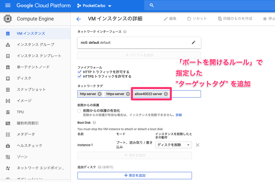Open the Boot Disk help icon

point(94,123)
